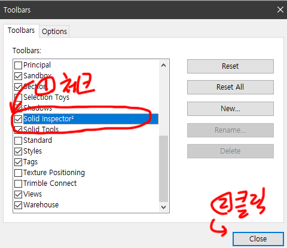Click the list scroll down arrow
Image resolution: width=287 pixels, height=248 pixels.
point(163,207)
